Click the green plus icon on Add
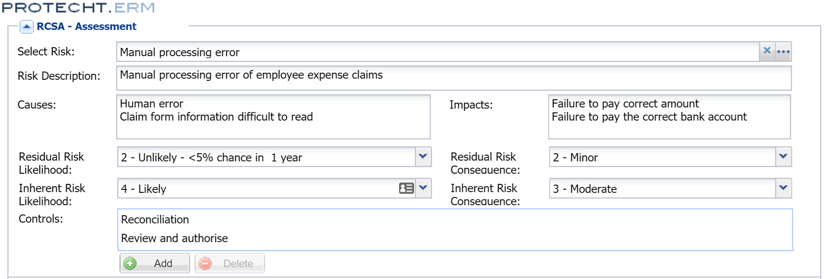Viewport: 824px width, 279px height. (x=130, y=264)
